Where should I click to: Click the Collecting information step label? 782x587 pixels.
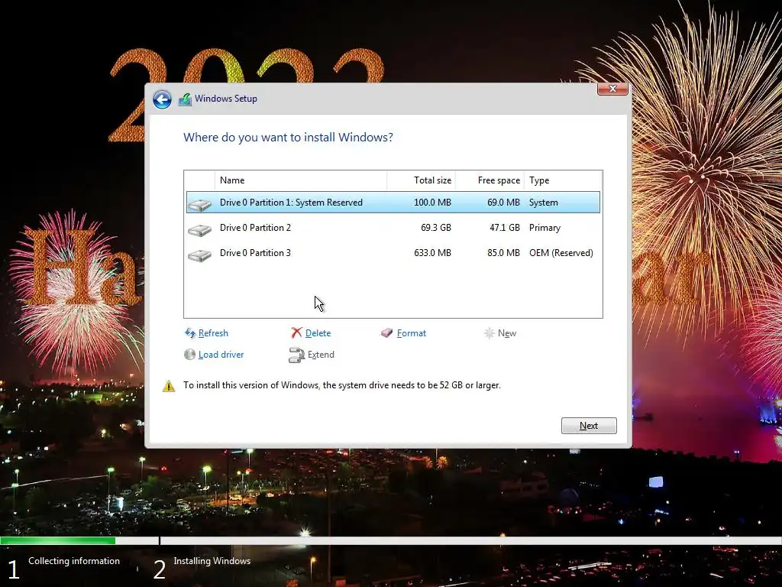point(74,561)
